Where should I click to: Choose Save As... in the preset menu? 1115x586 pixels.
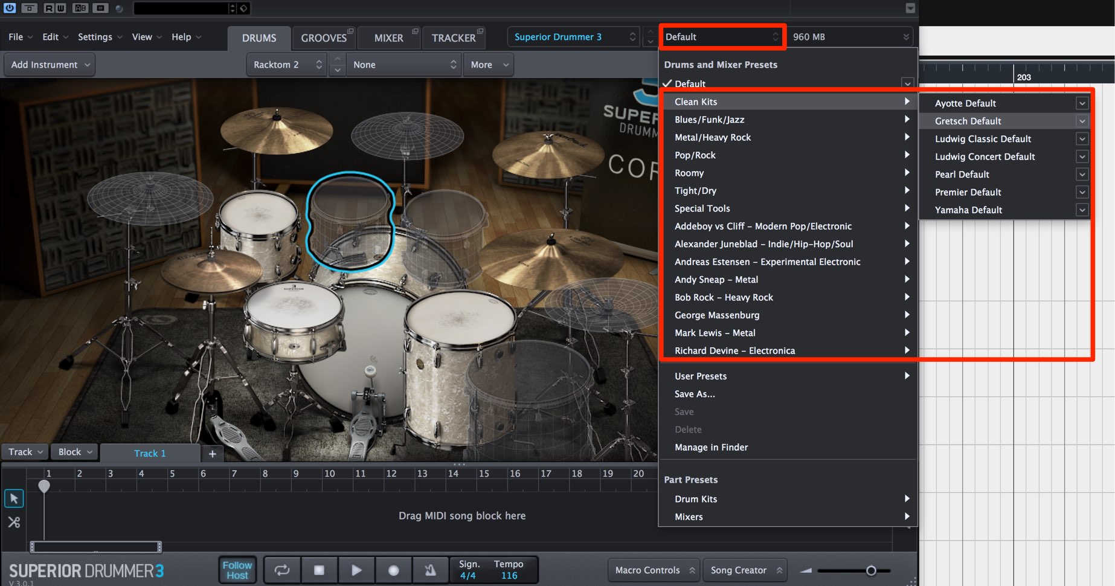point(695,394)
